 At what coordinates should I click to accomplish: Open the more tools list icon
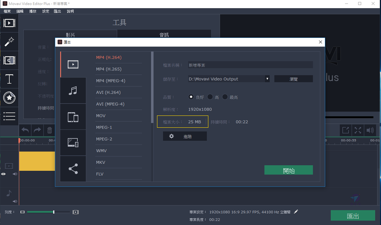pyautogui.click(x=9, y=116)
